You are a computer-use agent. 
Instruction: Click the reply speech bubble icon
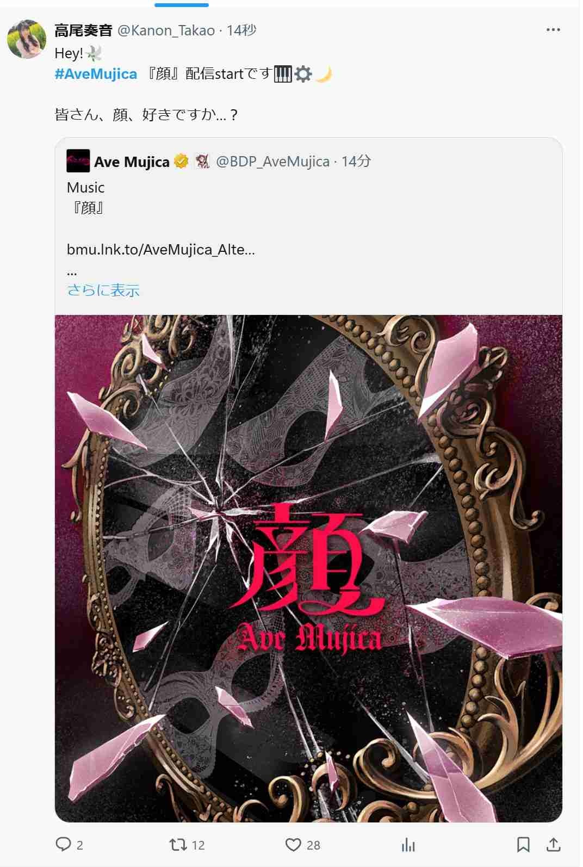64,844
